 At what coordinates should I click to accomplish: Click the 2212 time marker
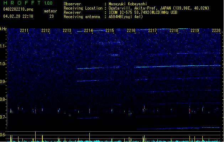click(x=46, y=31)
